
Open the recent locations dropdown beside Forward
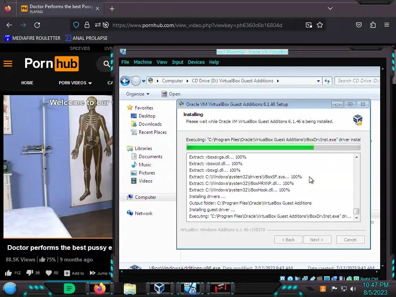(143, 81)
